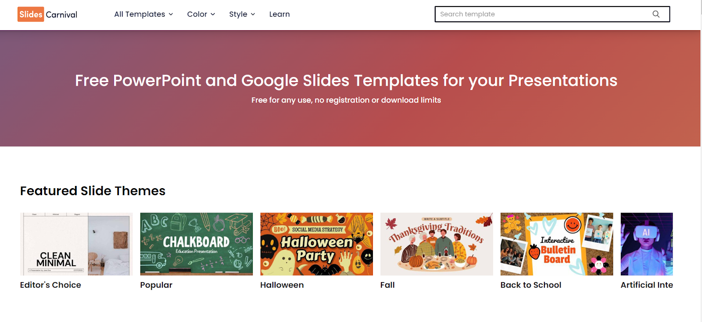Open the Color dropdown menu
This screenshot has width=702, height=322.
pyautogui.click(x=201, y=14)
